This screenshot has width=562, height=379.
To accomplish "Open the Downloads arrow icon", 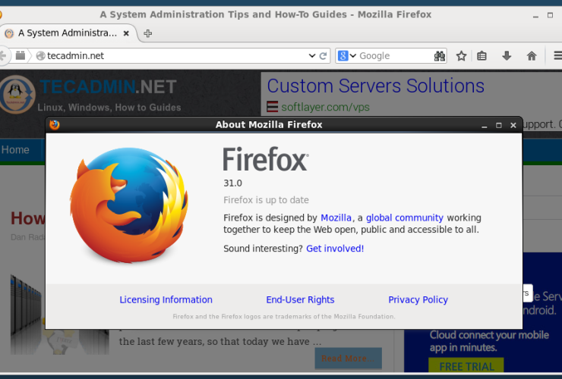I will (x=507, y=56).
